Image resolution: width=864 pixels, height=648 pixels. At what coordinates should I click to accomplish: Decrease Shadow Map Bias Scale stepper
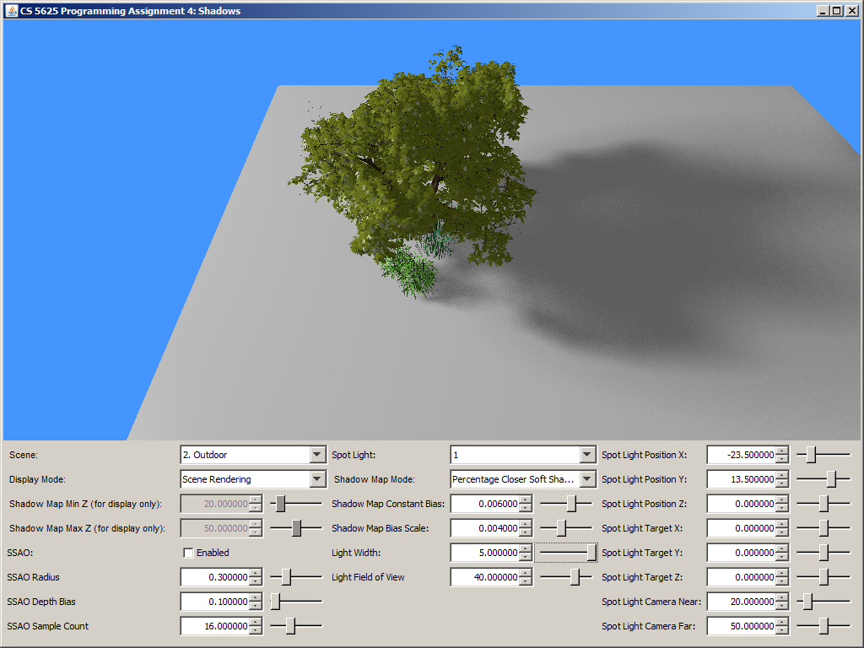coord(526,533)
